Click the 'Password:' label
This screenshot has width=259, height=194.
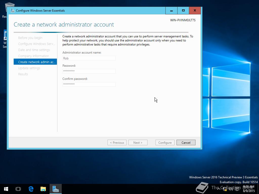pos(69,65)
